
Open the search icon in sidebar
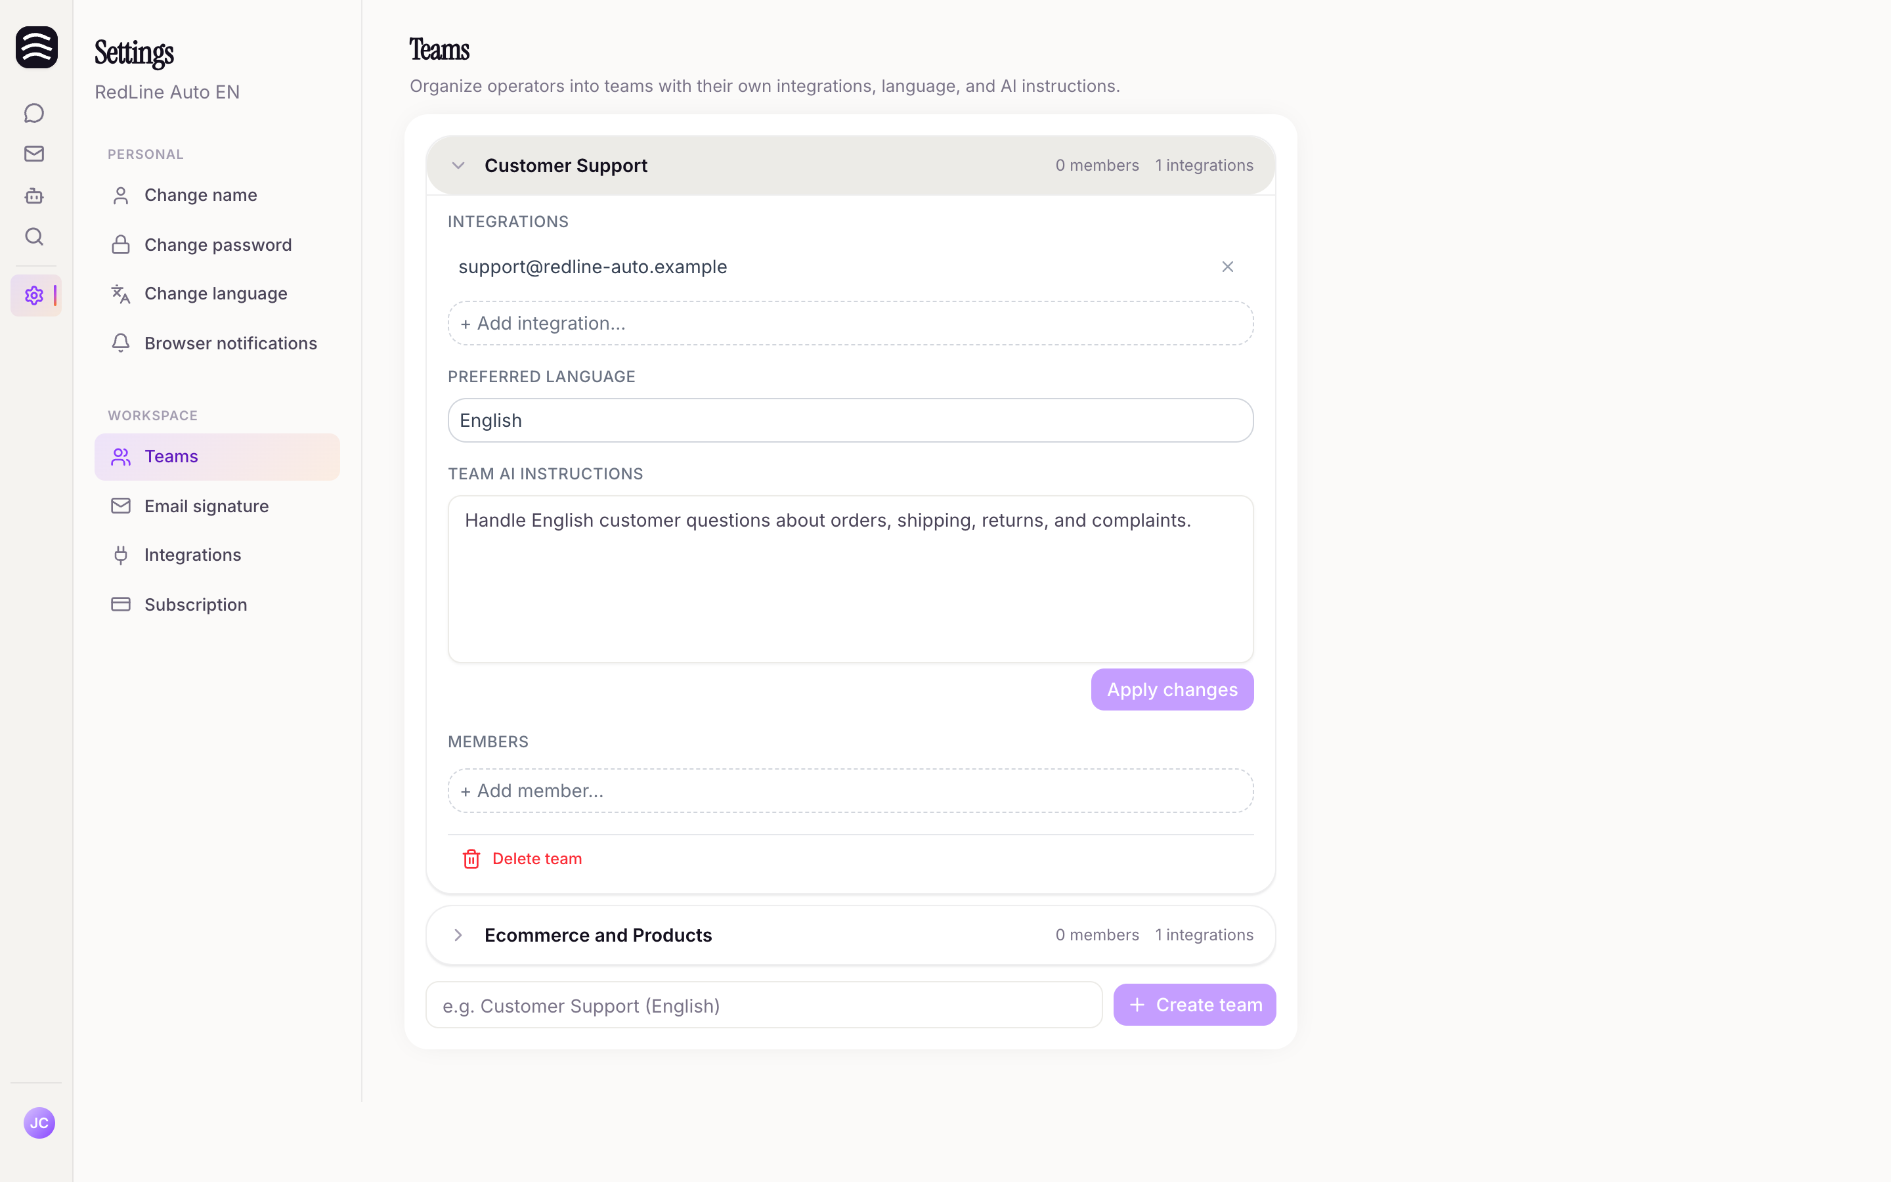[x=33, y=236]
